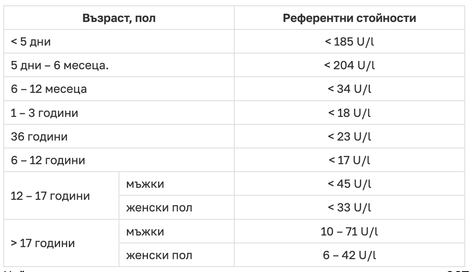Select the "6 – 12 месеца" row label

[x=49, y=89]
